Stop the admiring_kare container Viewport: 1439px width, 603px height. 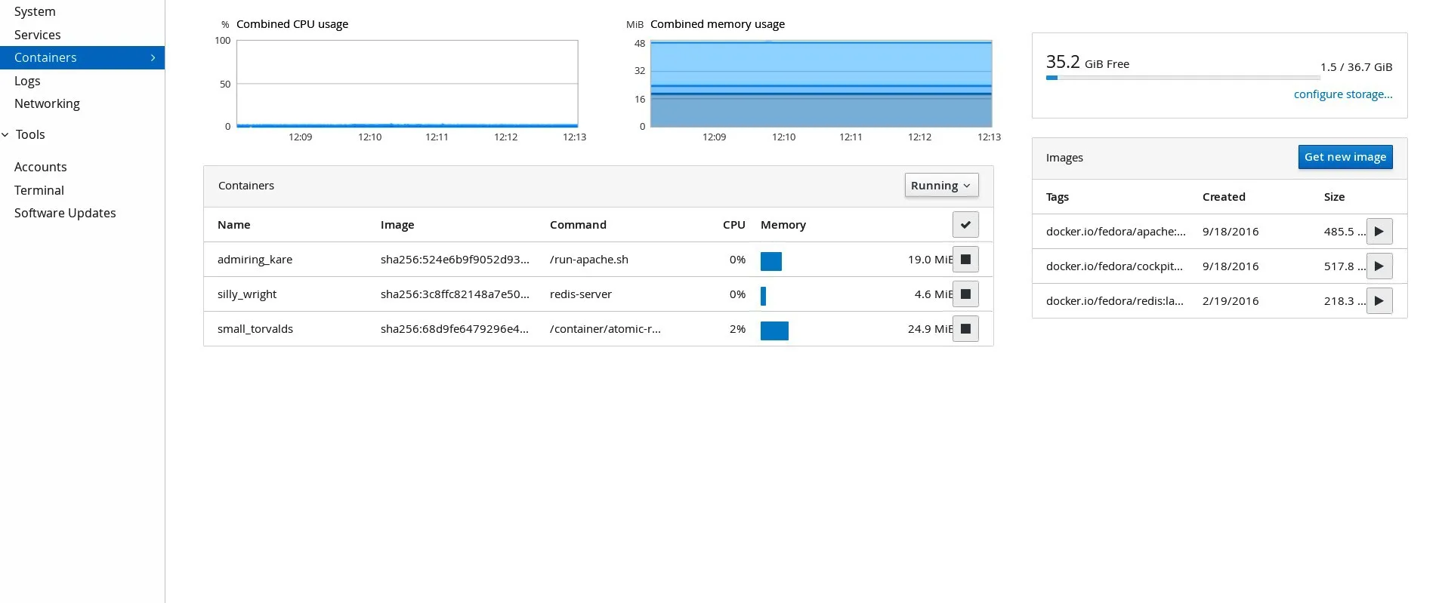click(965, 260)
